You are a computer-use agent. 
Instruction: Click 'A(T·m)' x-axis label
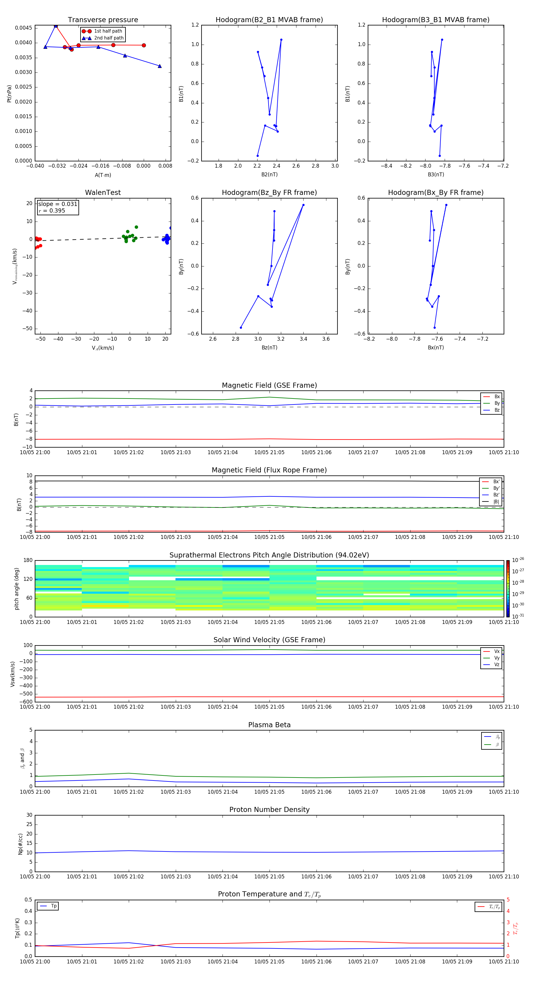(103, 175)
